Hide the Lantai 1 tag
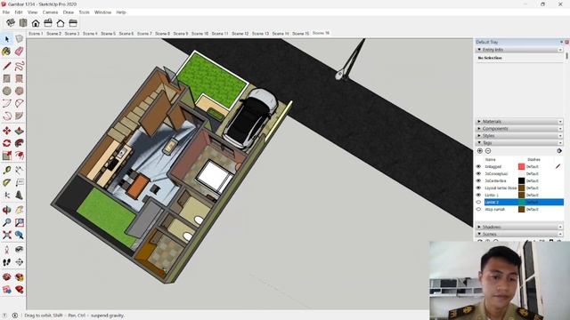Viewport: 570px width, 320px height. point(478,196)
